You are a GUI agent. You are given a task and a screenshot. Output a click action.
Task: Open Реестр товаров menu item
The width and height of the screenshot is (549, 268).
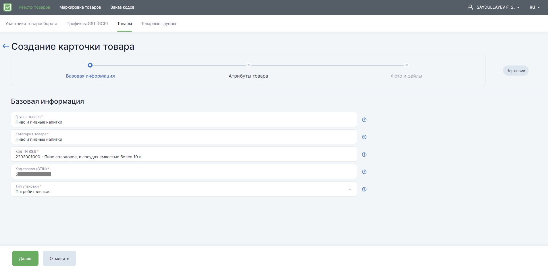34,7
